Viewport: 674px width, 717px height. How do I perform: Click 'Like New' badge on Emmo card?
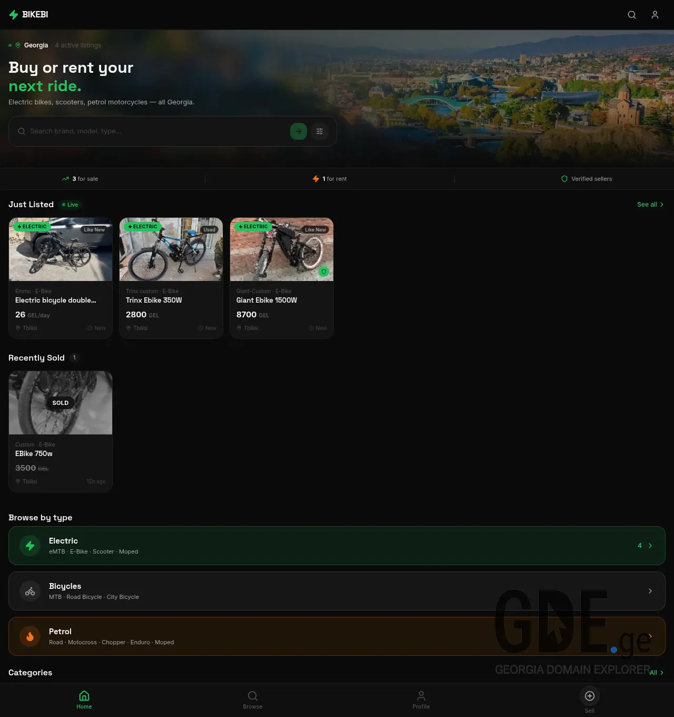(x=94, y=230)
